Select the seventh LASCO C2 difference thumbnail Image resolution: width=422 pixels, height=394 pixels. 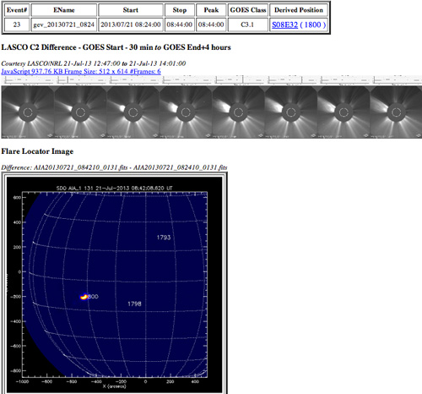pos(344,112)
